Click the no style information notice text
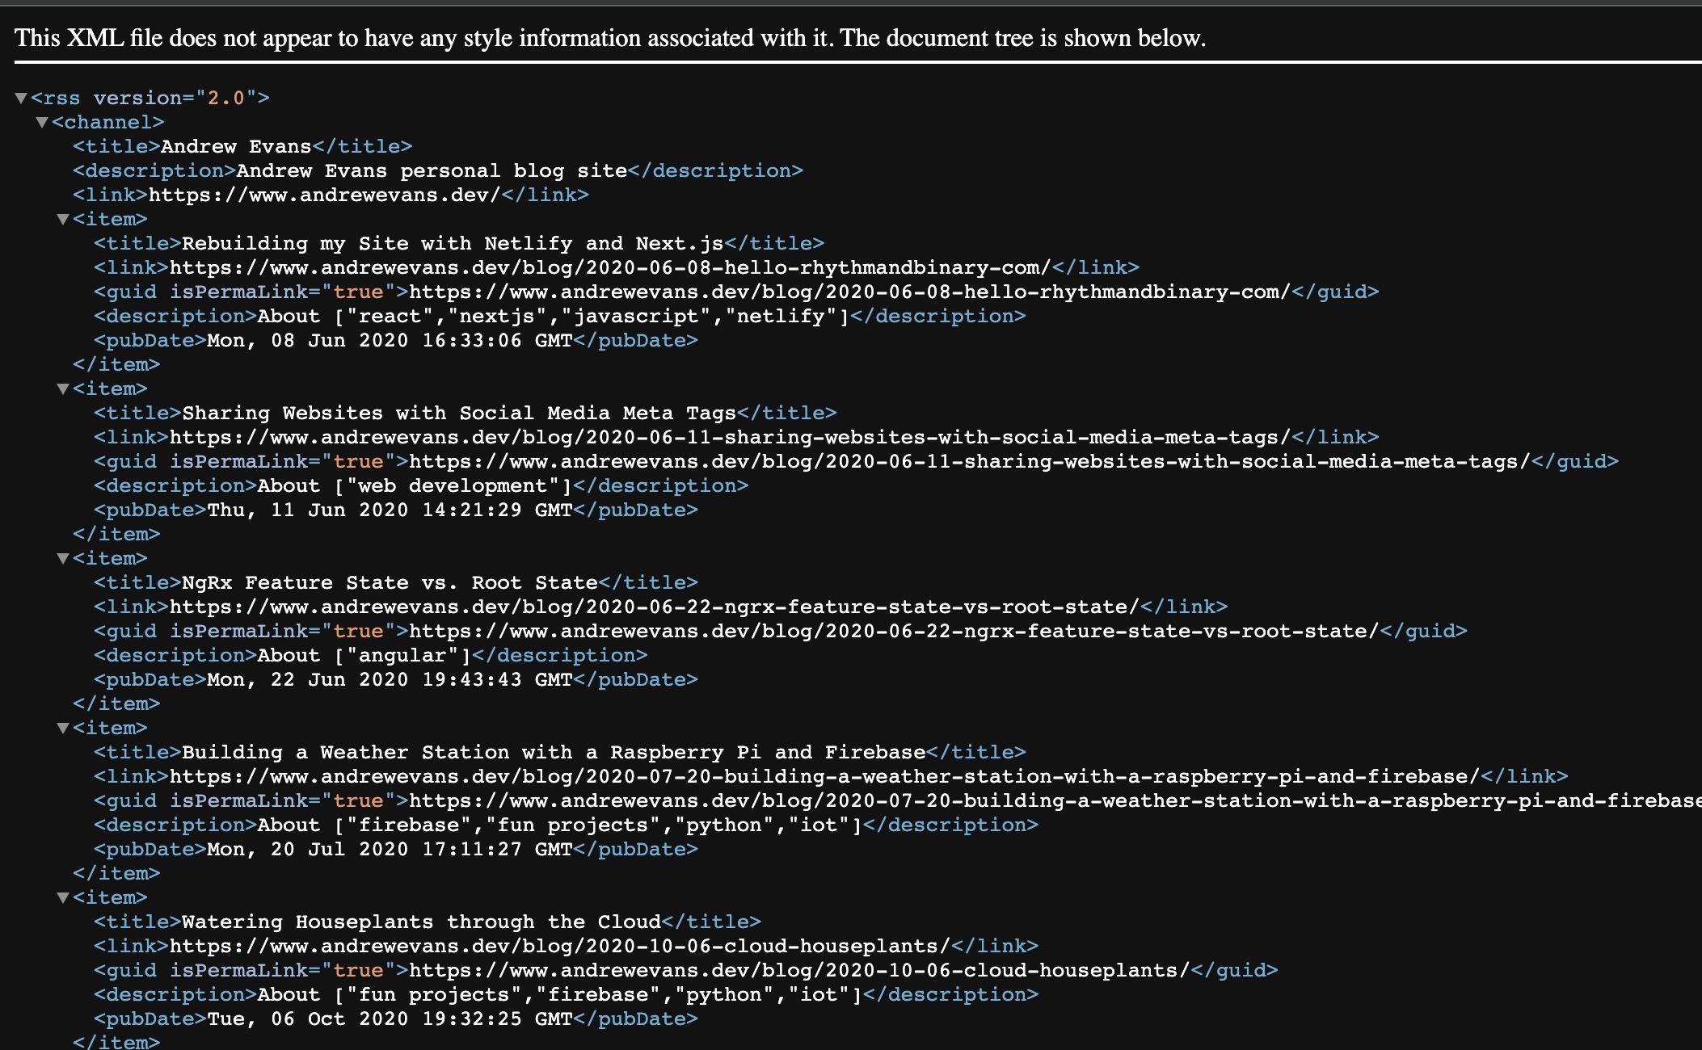1702x1050 pixels. point(610,38)
